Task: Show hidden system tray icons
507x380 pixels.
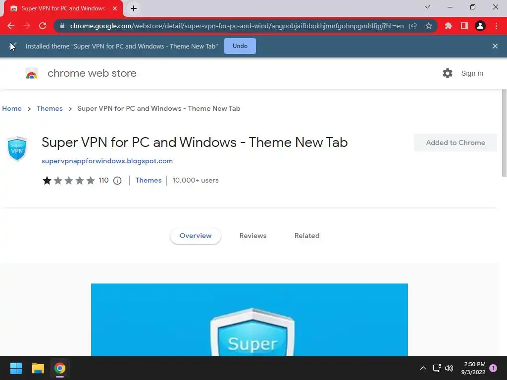Action: (423, 368)
